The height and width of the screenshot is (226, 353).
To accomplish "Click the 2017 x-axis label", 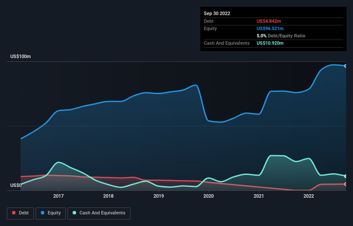I will click(58, 196).
